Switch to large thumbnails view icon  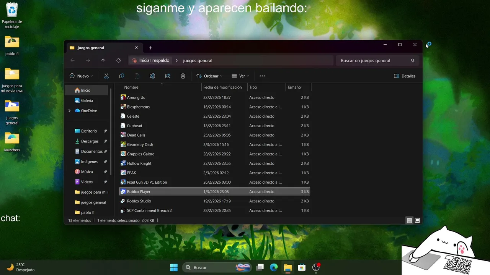tap(417, 220)
